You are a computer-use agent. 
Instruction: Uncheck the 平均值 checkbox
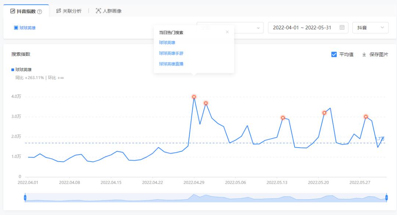click(334, 54)
